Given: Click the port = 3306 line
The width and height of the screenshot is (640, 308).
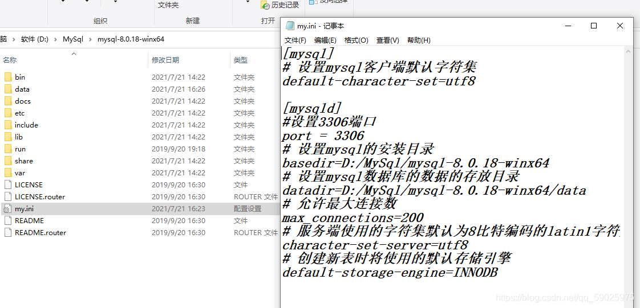Looking at the screenshot, I should click(x=323, y=135).
